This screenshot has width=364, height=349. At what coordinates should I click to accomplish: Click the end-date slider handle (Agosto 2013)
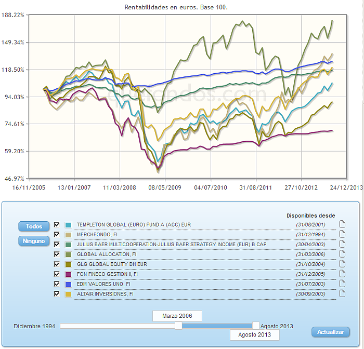[x=256, y=326]
